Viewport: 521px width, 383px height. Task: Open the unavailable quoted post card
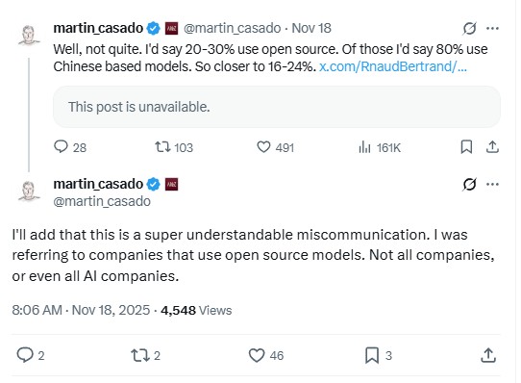point(277,107)
